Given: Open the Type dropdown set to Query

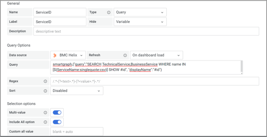Looking at the screenshot, I should click(140, 13).
